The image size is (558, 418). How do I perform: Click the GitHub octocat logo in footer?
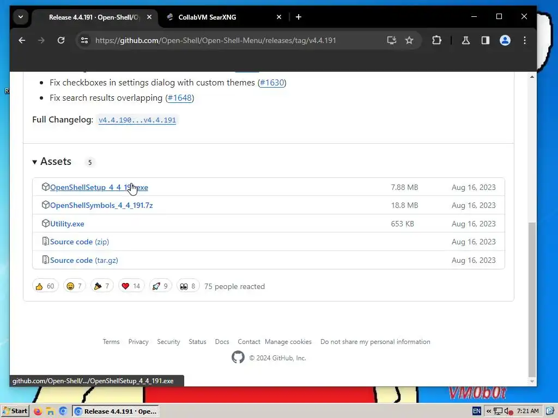(x=238, y=357)
